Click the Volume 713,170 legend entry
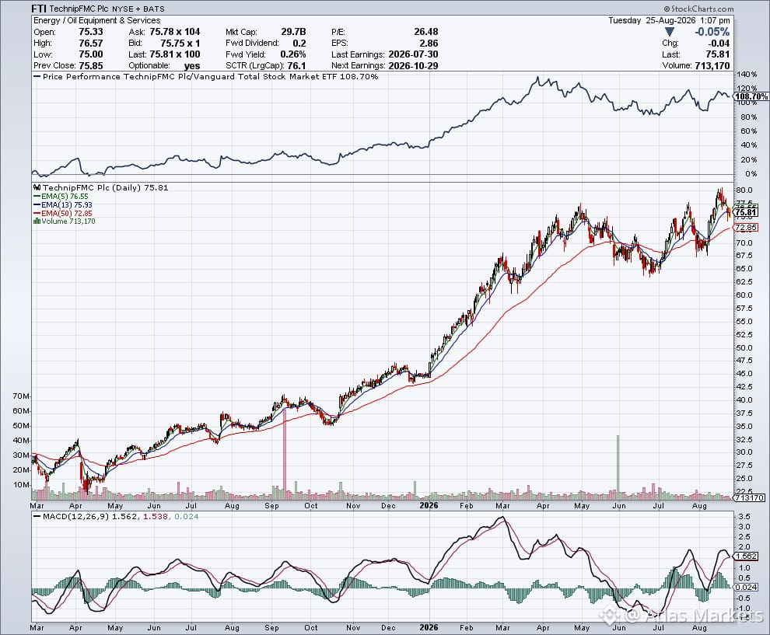770x635 pixels. point(65,222)
